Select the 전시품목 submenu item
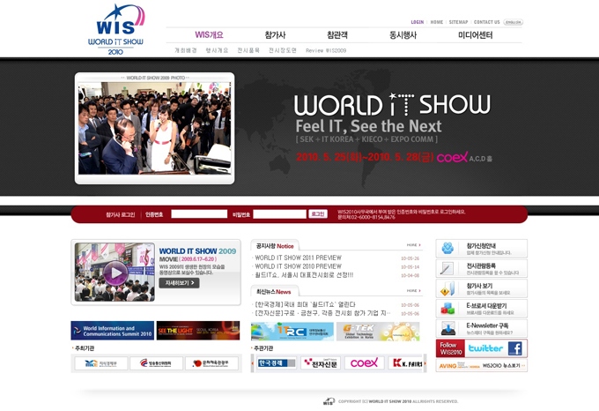The width and height of the screenshot is (599, 411). point(248,50)
